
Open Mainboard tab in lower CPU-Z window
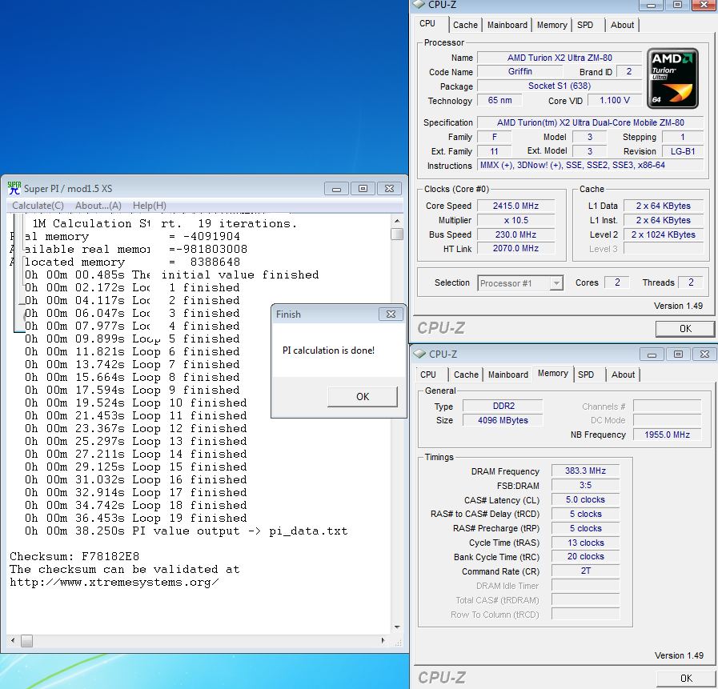click(x=507, y=375)
